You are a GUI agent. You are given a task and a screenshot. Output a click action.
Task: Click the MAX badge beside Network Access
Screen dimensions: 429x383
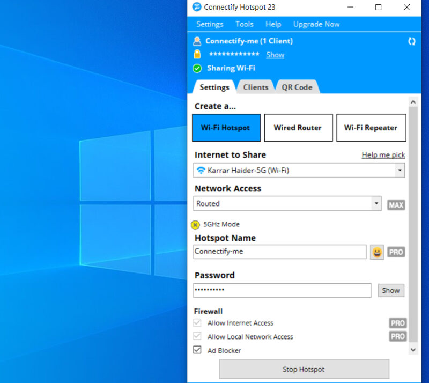[396, 205]
